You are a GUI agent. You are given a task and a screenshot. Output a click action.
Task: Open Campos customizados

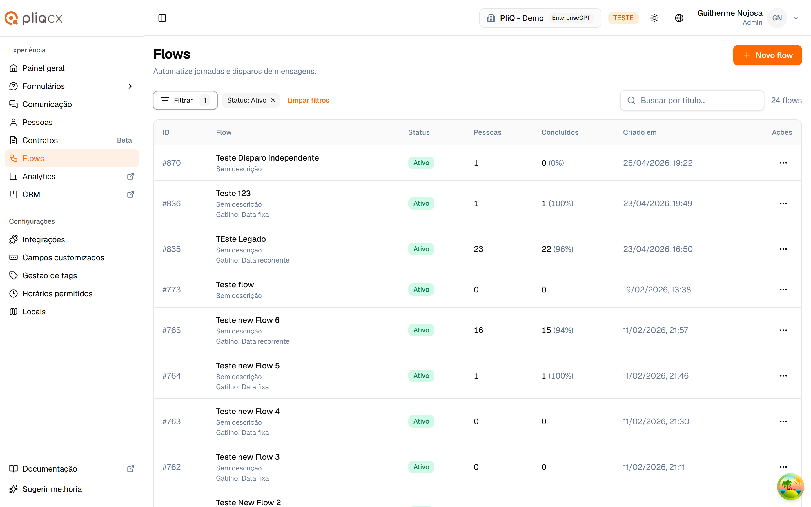[x=72, y=257]
